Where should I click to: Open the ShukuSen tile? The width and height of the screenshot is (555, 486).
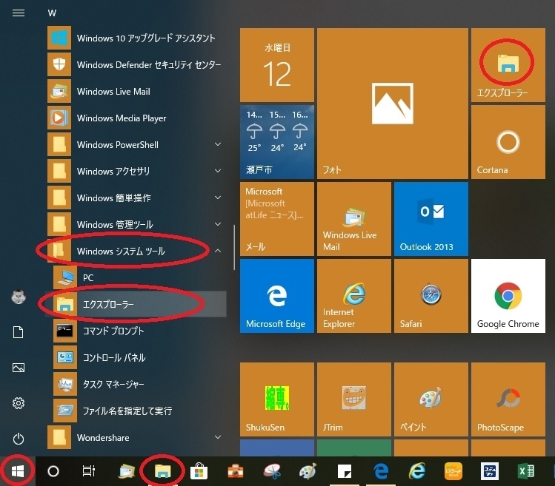[277, 399]
